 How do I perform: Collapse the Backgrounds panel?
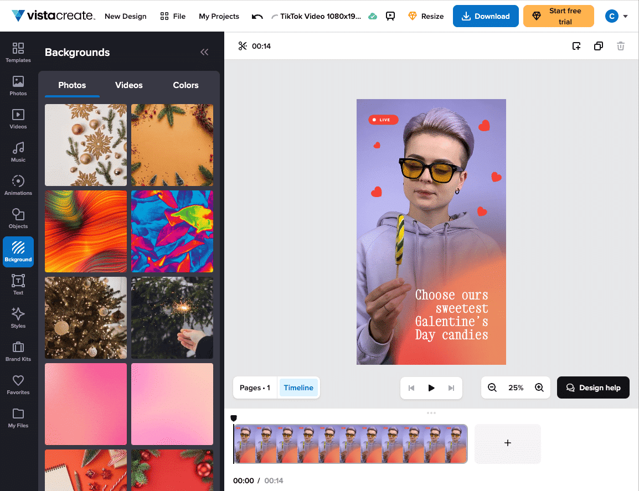204,52
